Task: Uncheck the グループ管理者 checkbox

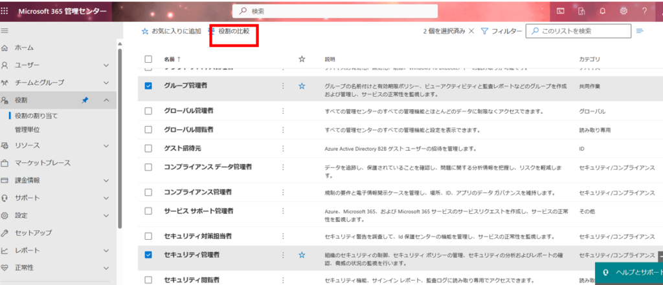Action: [148, 86]
